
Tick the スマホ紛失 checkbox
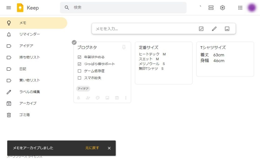pos(79,78)
